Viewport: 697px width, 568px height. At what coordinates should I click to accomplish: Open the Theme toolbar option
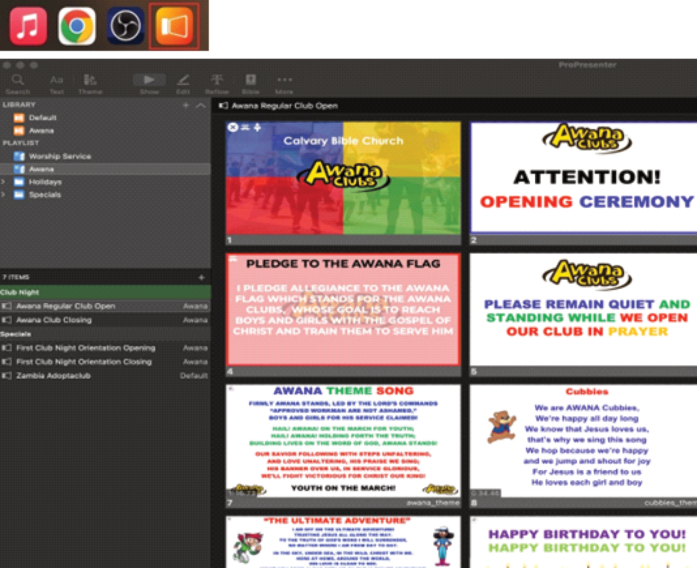click(x=90, y=84)
